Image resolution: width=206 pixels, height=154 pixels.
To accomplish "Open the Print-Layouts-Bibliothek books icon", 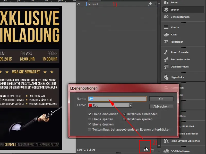I will (166, 141).
